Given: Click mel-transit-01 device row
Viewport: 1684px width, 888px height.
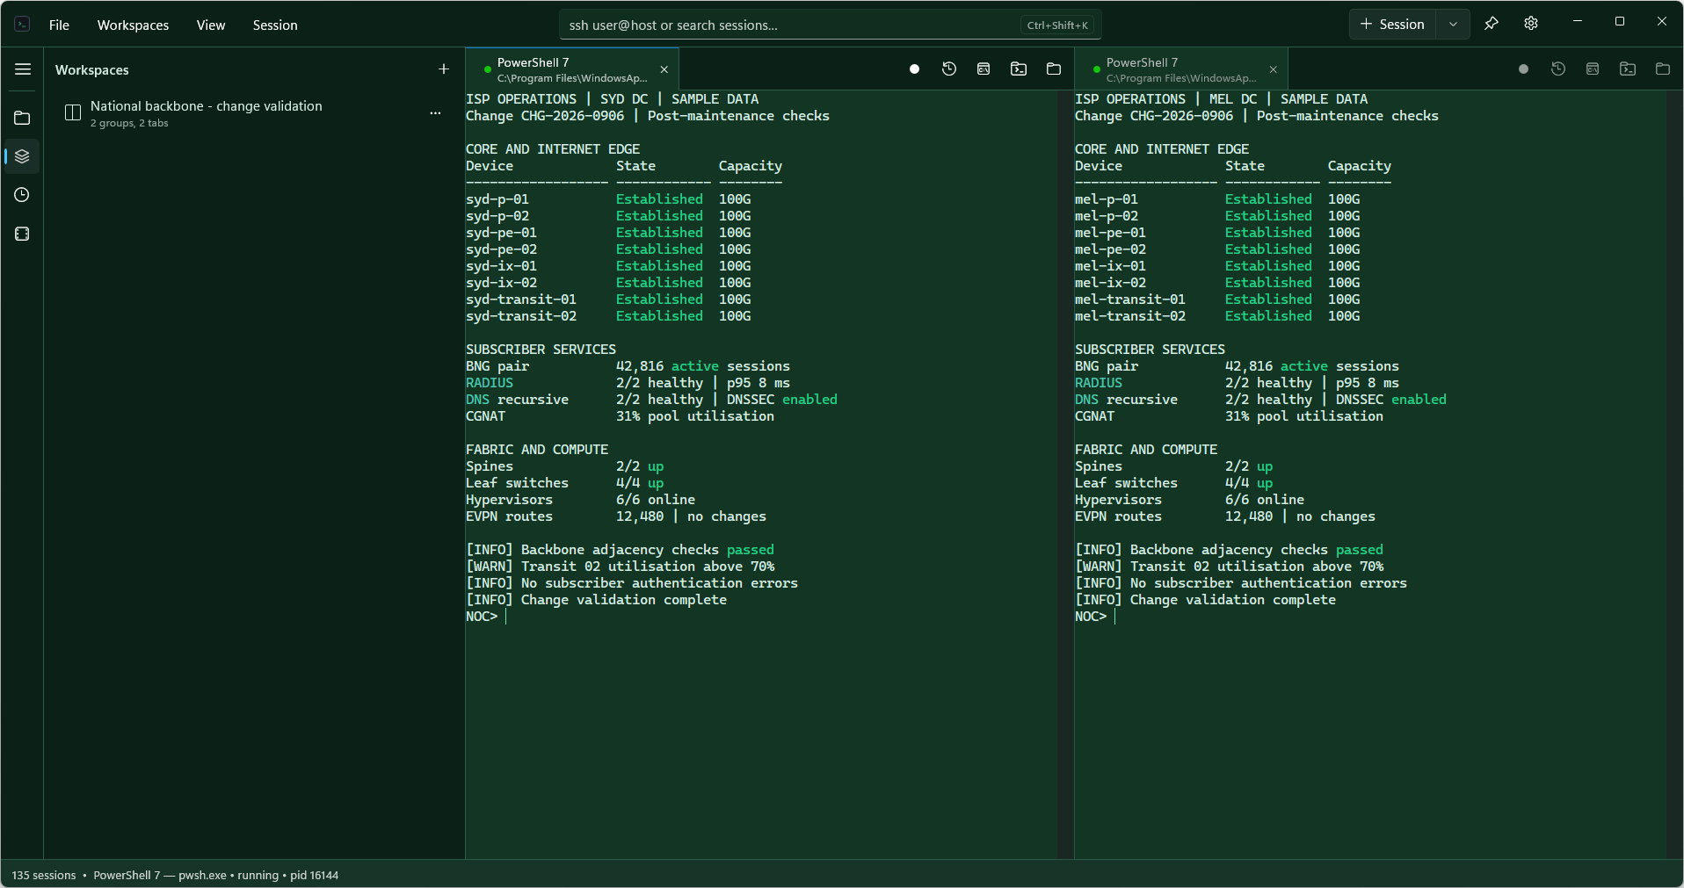Looking at the screenshot, I should tap(1217, 300).
